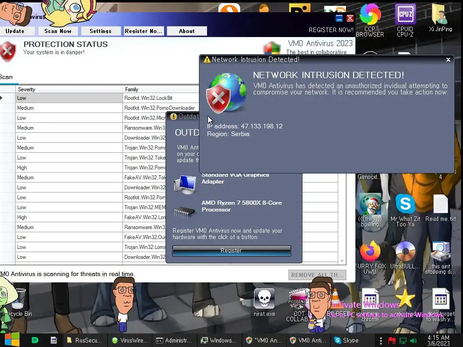Open 'dont forget to wash y...' file icon
The image size is (463, 347).
[440, 305]
